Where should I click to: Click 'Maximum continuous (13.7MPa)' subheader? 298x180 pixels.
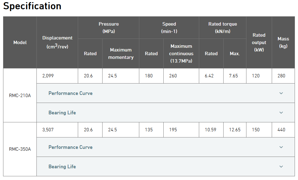(181, 54)
